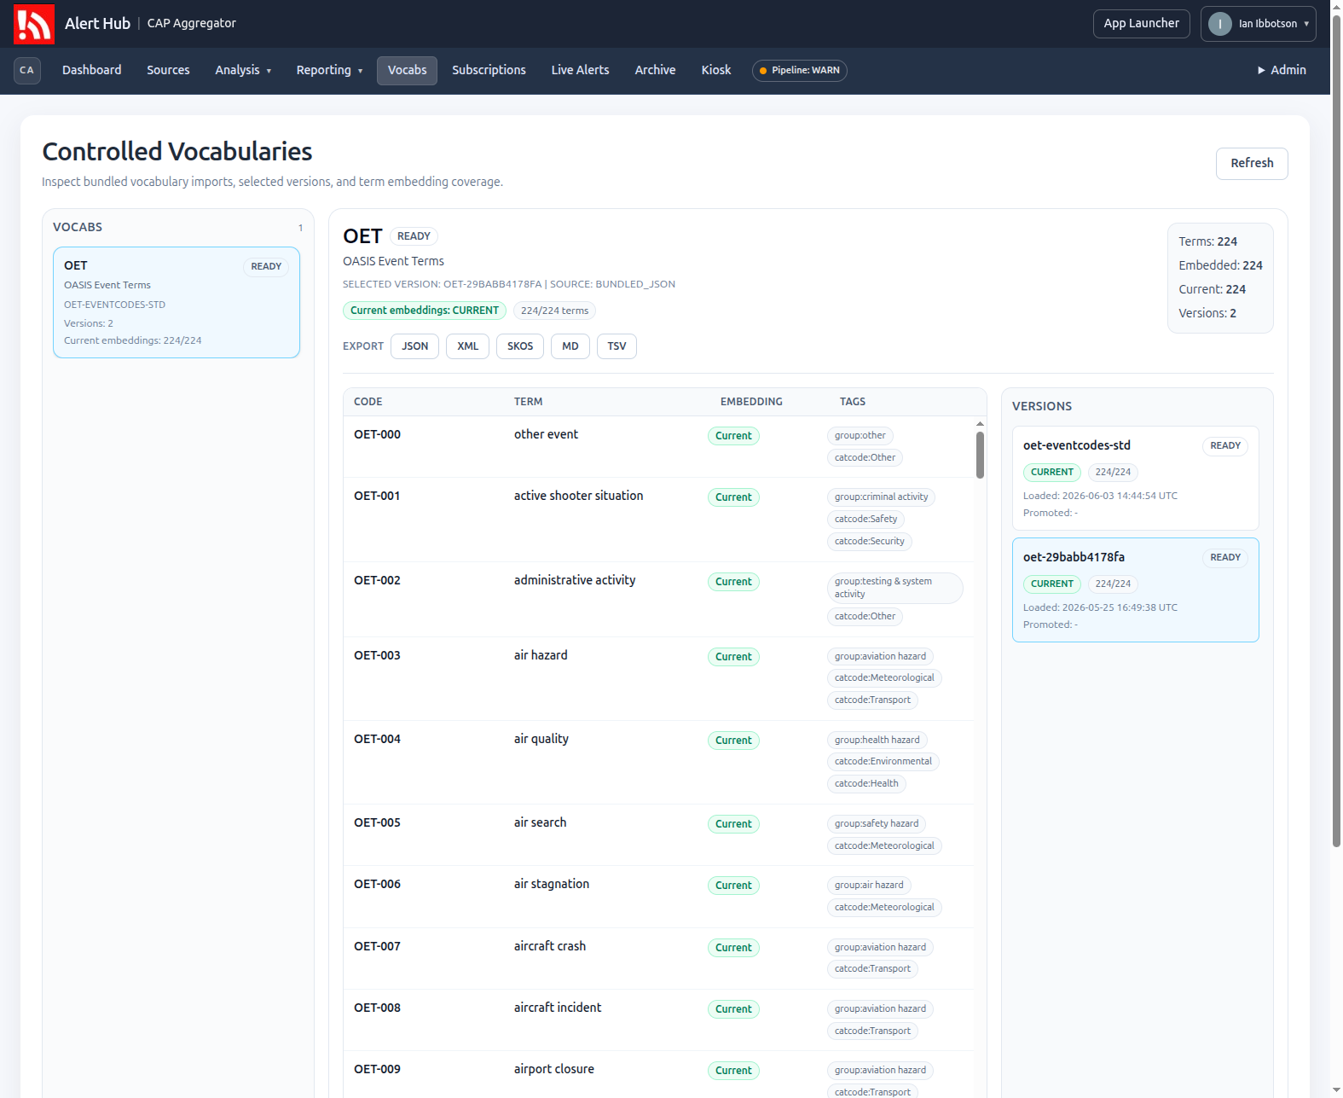Click the Pipeline WARN status indicator
The image size is (1343, 1098).
(x=799, y=70)
